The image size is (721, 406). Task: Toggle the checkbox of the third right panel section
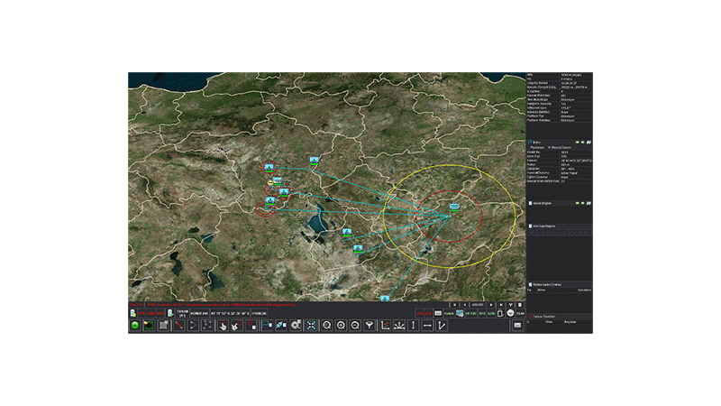(x=530, y=203)
